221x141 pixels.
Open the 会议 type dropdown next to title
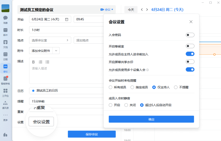(x=107, y=10)
